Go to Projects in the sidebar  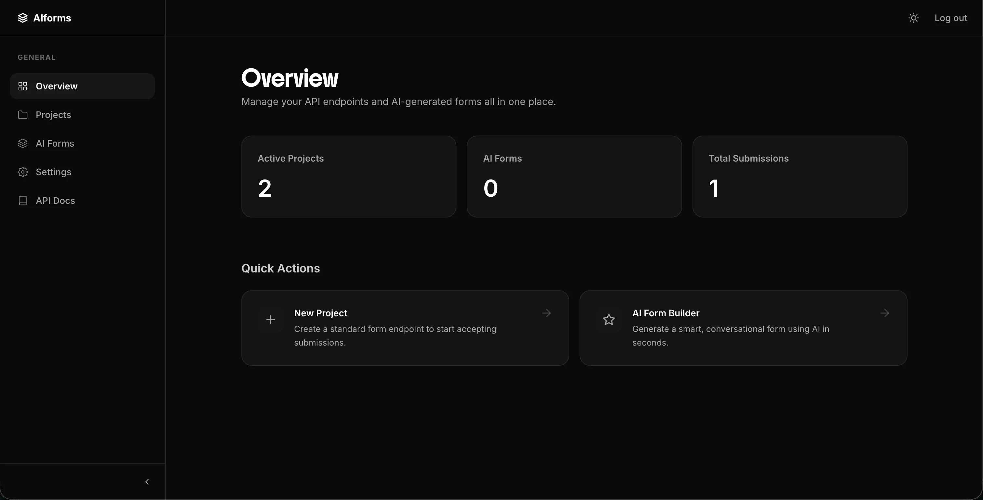point(82,115)
